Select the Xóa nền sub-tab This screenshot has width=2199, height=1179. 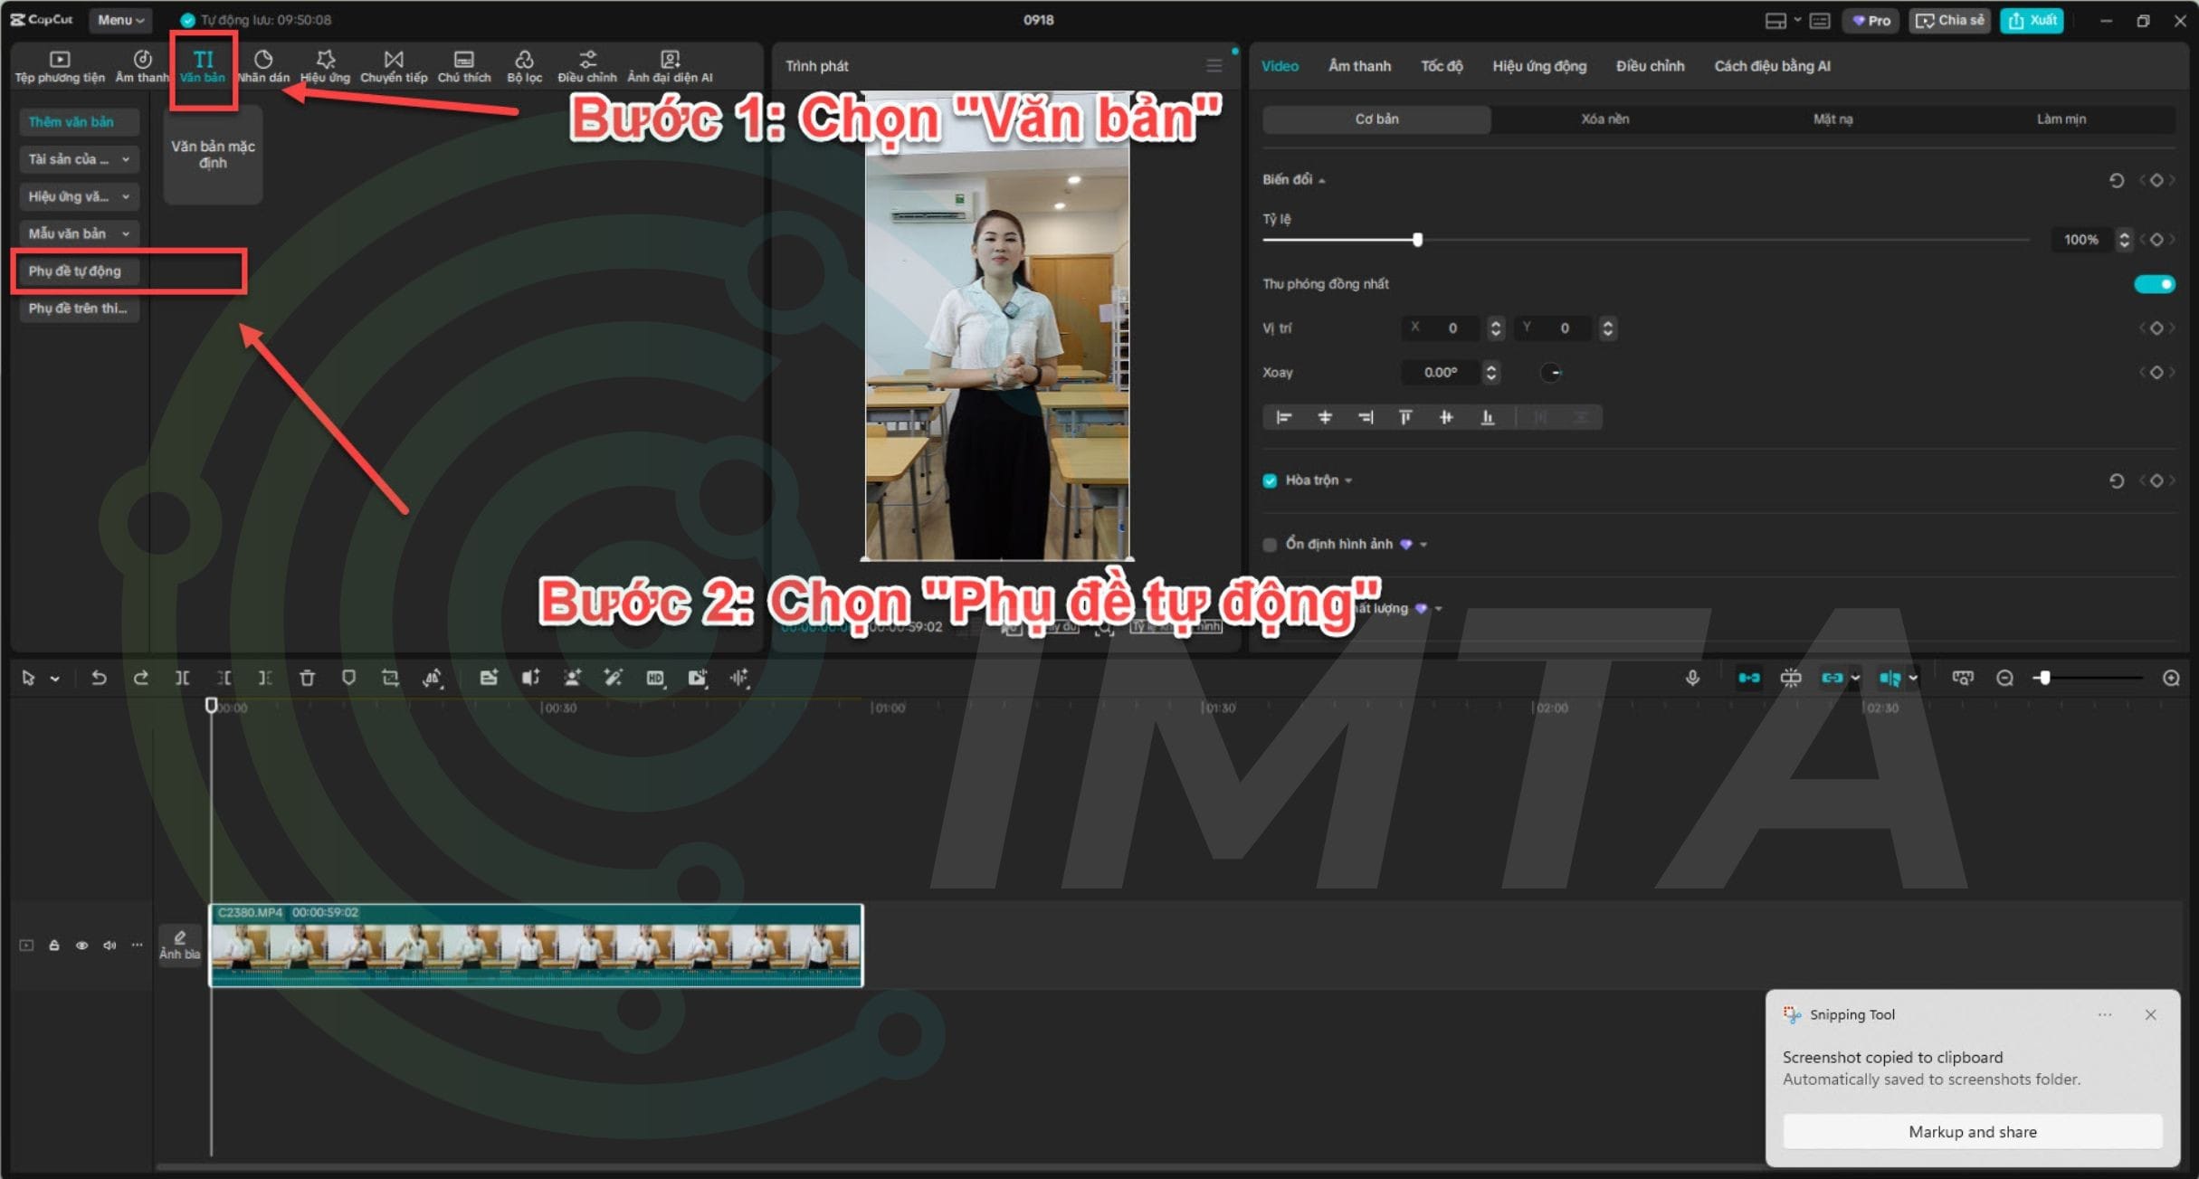coord(1604,119)
